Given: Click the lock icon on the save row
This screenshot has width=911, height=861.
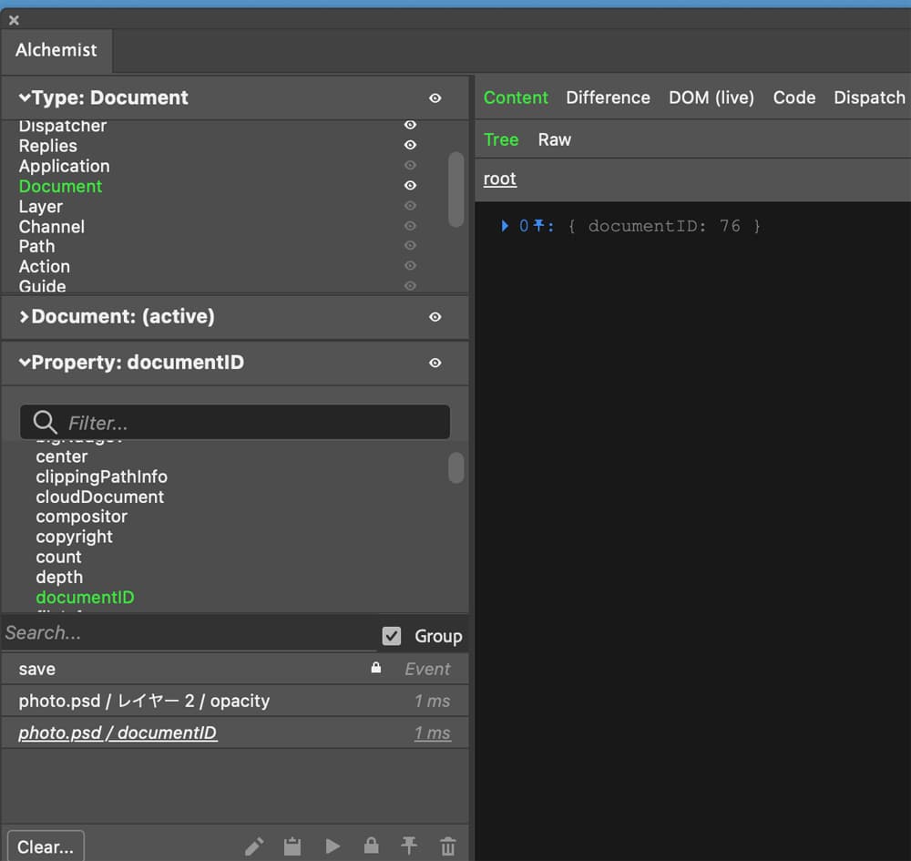Looking at the screenshot, I should point(376,669).
